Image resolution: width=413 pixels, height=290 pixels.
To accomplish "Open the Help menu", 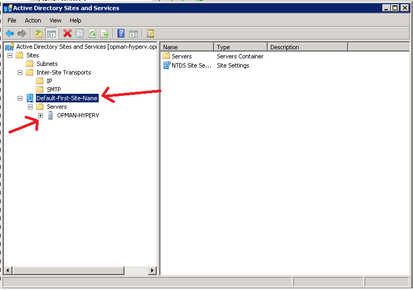I will coord(75,20).
